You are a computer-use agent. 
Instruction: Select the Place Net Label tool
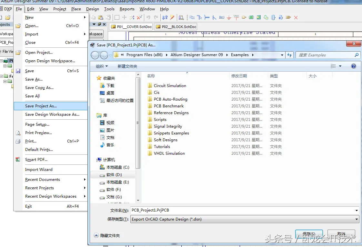pos(222,17)
